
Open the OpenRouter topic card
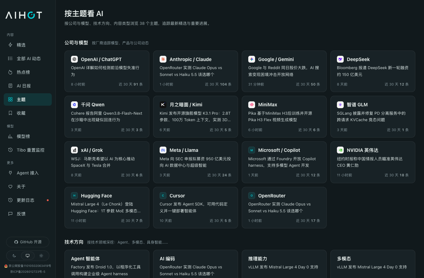pyautogui.click(x=284, y=208)
